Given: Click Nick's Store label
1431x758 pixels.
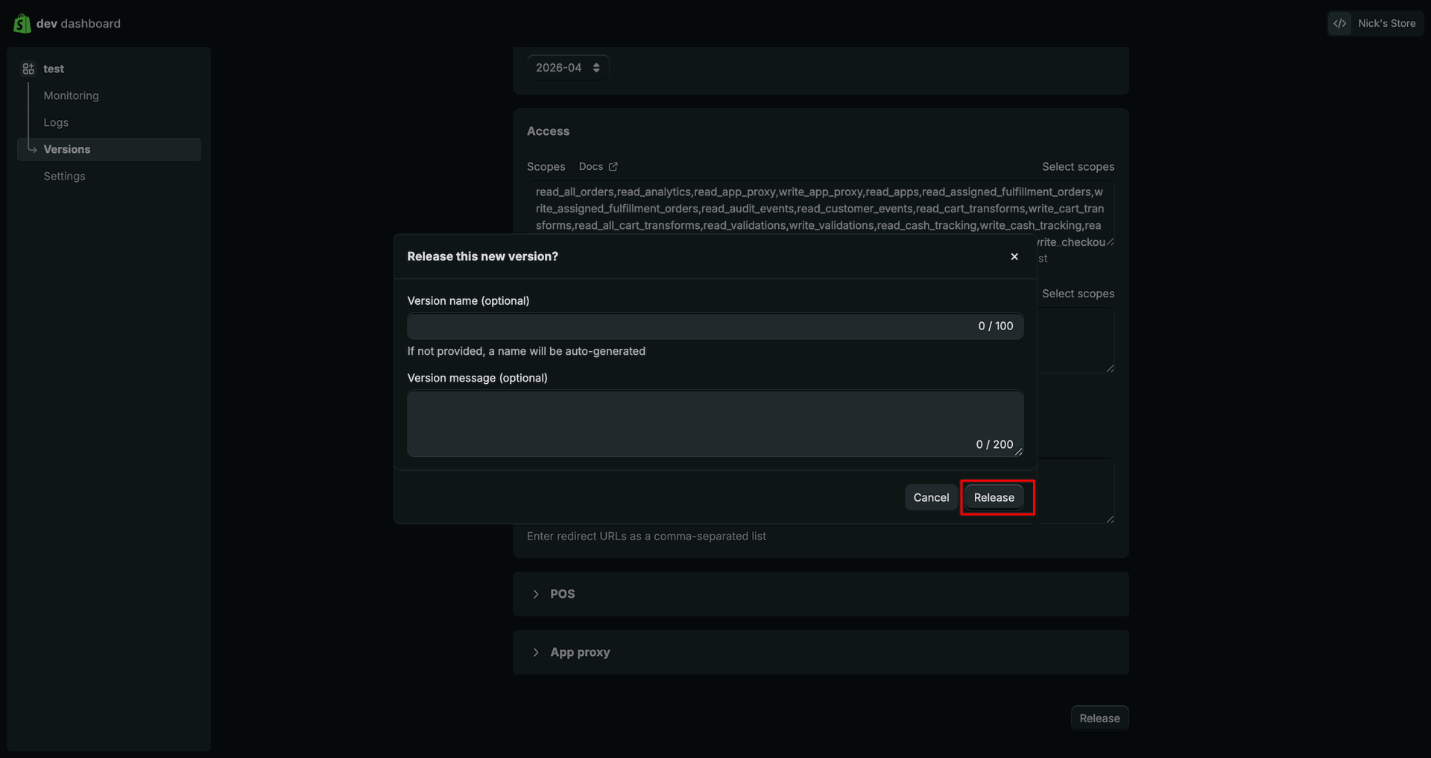Looking at the screenshot, I should (1386, 23).
